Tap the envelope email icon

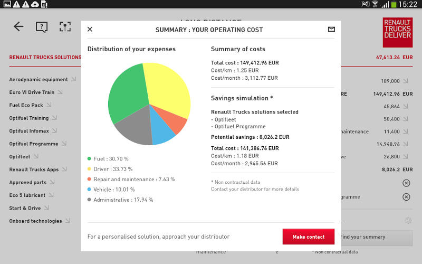(x=331, y=30)
